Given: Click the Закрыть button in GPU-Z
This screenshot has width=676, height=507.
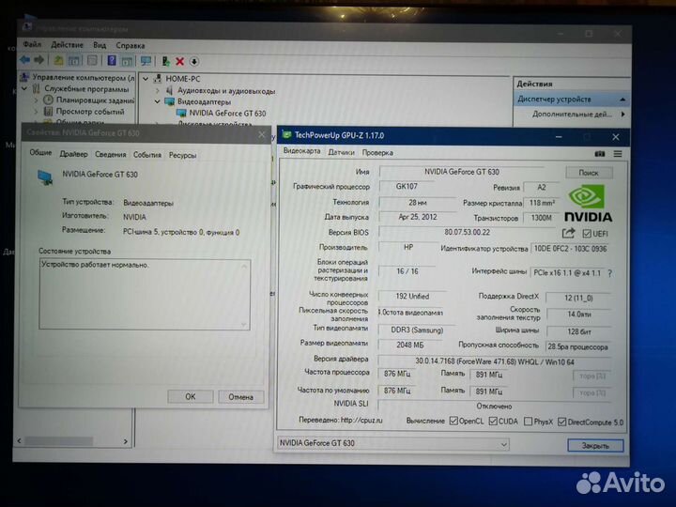Looking at the screenshot, I should [595, 446].
